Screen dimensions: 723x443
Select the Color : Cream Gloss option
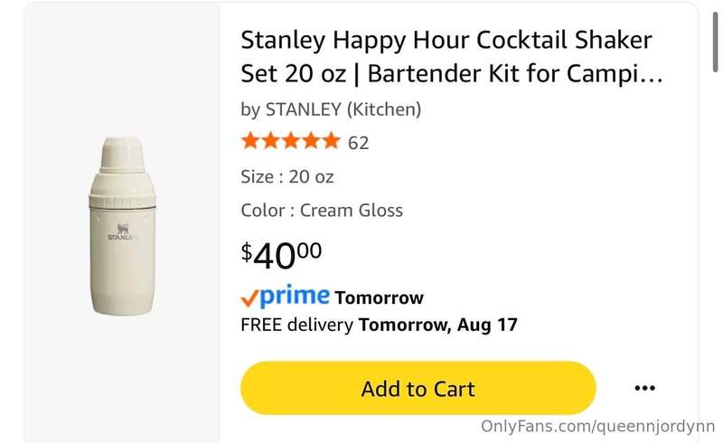tap(322, 211)
